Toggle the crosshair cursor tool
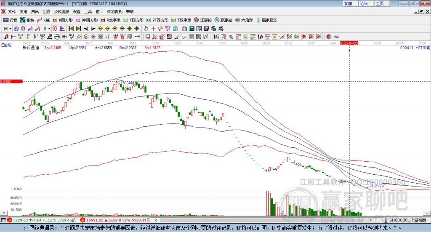 click(x=153, y=29)
